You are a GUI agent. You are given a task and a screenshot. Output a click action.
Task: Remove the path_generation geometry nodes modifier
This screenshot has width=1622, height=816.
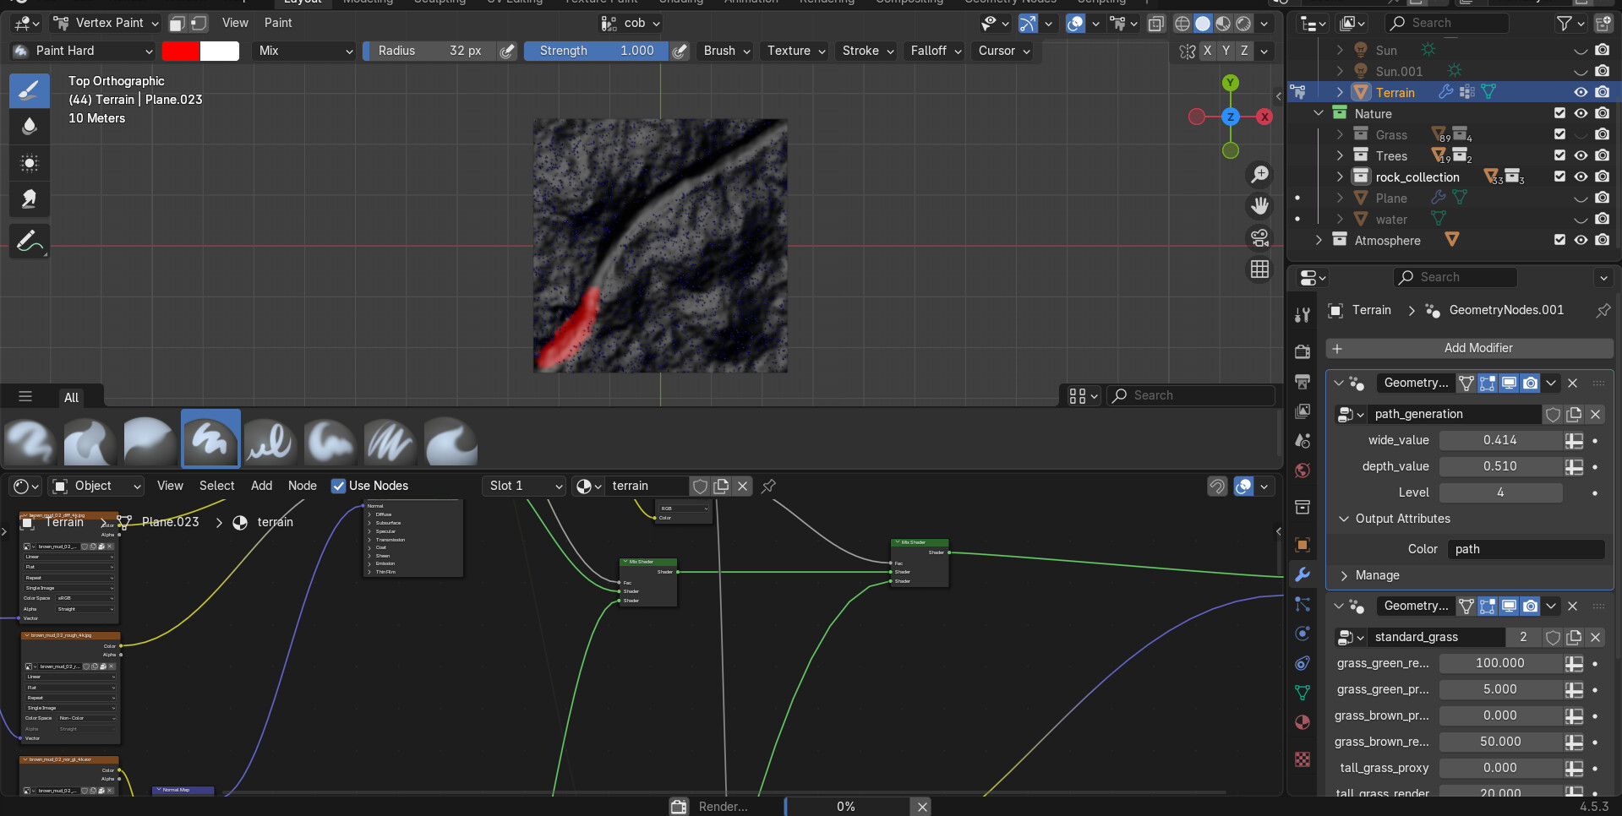point(1572,383)
